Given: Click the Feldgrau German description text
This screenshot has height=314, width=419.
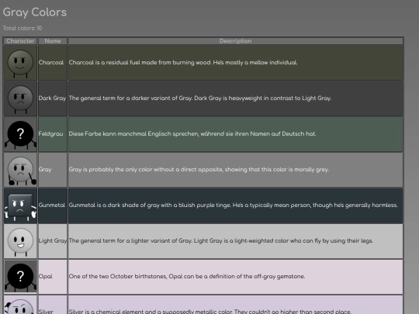Looking at the screenshot, I should tap(192, 134).
